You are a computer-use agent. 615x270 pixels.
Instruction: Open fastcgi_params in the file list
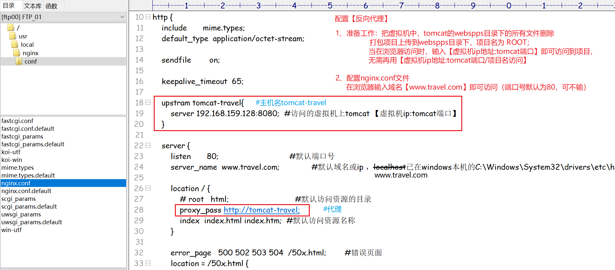tap(22, 136)
